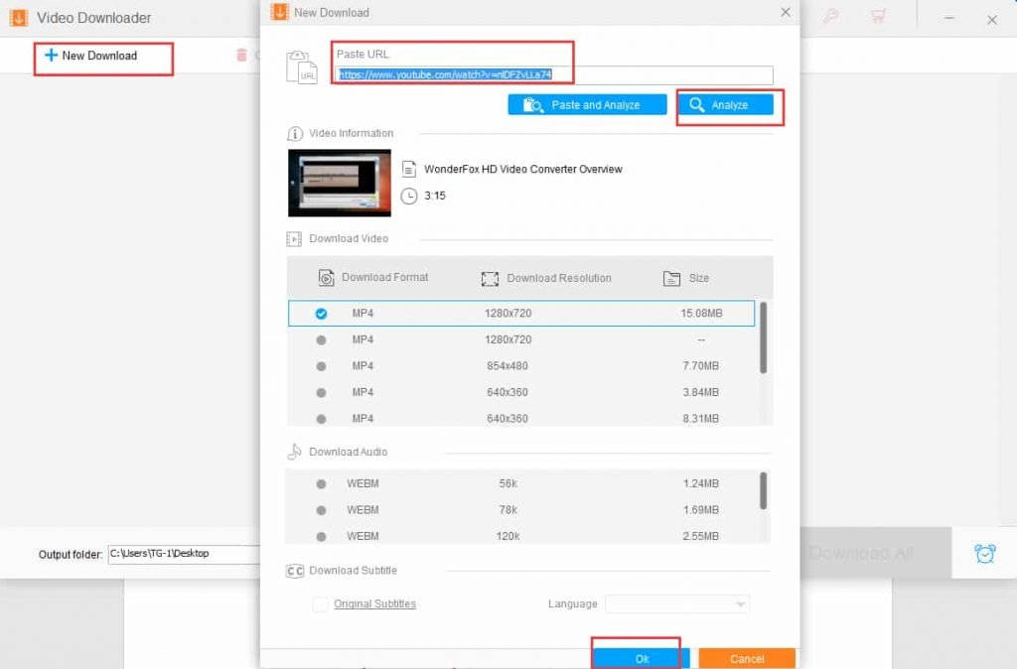Viewport: 1017px width, 669px height.
Task: Enable the Original Subtitles checkbox
Action: point(320,604)
